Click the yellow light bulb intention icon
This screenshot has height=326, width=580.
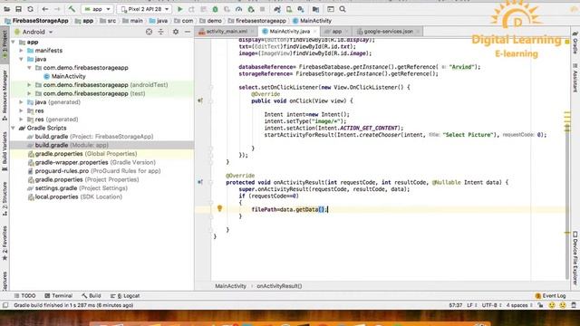[x=219, y=208]
